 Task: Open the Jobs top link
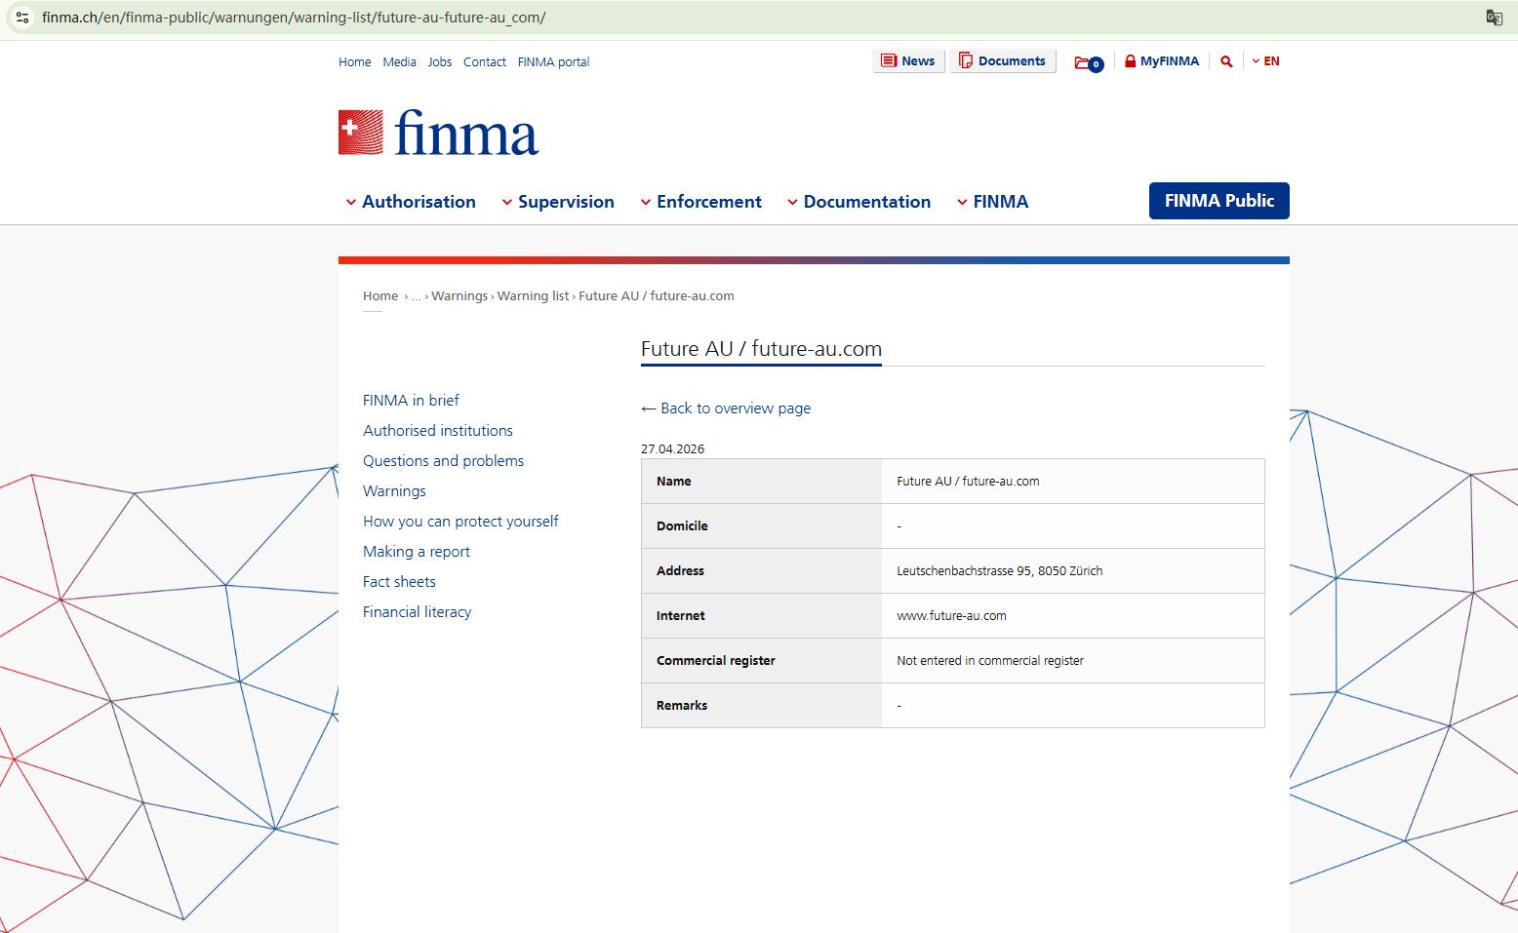click(x=440, y=61)
